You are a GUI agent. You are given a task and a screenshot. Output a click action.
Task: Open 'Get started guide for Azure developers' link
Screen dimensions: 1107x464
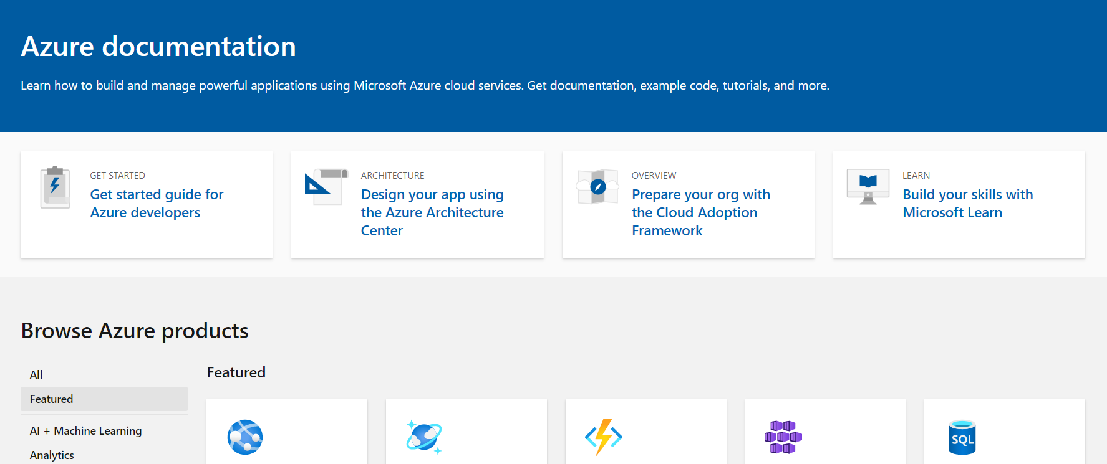click(x=157, y=204)
